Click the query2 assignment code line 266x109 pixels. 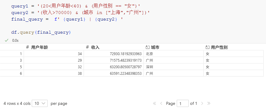[x=81, y=13]
